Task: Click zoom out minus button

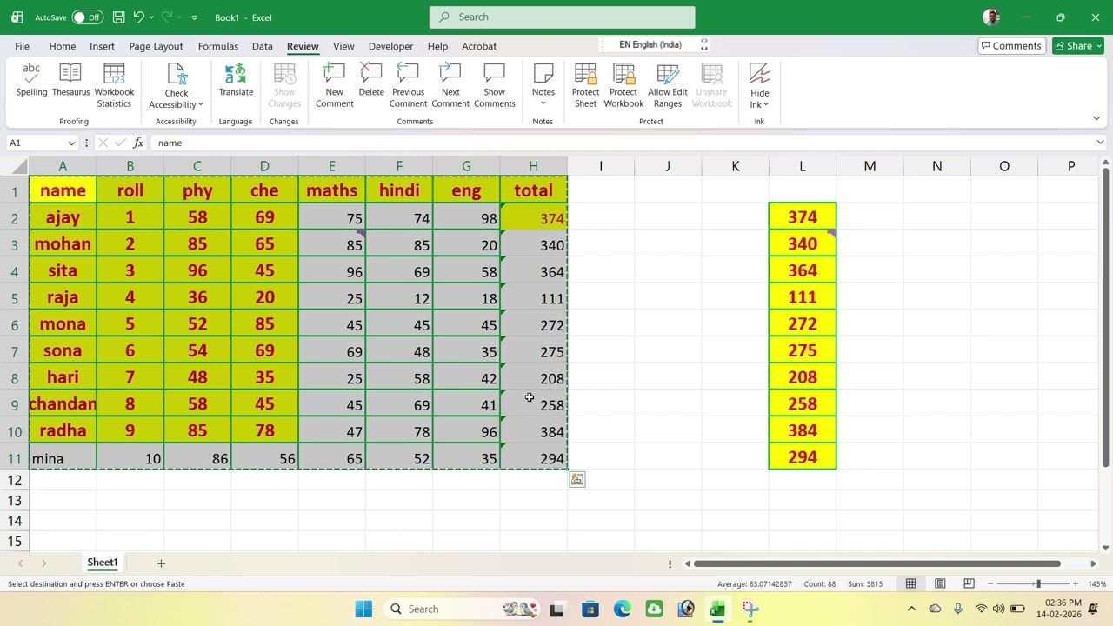Action: 990,583
